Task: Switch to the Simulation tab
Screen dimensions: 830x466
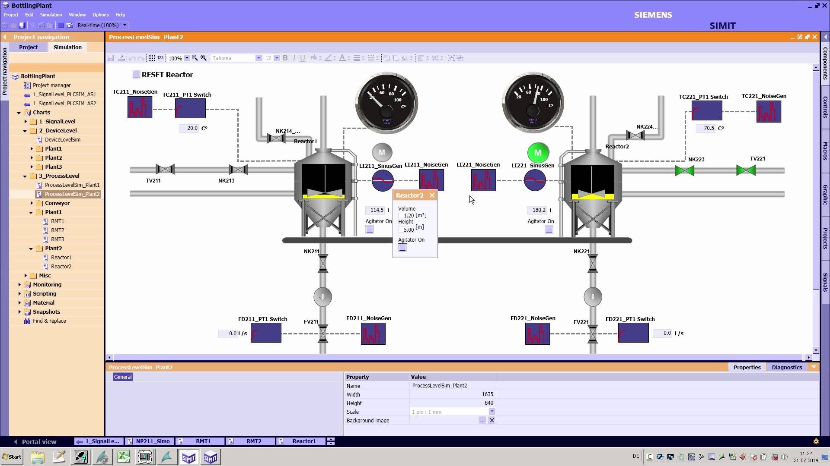Action: pyautogui.click(x=67, y=47)
